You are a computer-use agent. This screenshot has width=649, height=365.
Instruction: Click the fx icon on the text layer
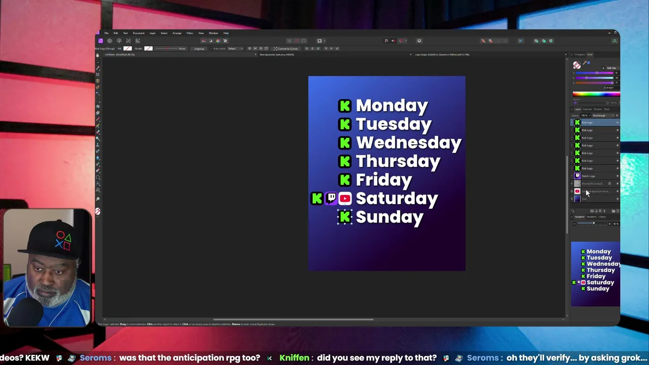(609, 184)
